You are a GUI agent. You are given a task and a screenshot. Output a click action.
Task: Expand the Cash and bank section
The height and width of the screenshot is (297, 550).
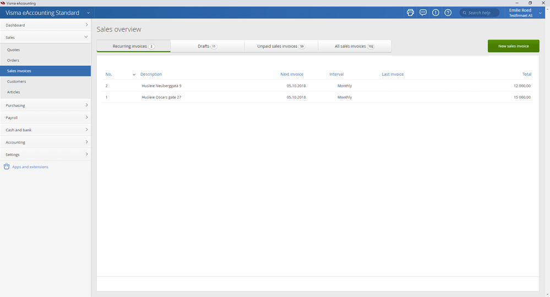46,130
